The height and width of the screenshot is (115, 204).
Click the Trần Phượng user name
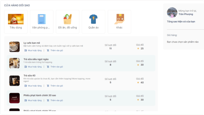pos(186,14)
